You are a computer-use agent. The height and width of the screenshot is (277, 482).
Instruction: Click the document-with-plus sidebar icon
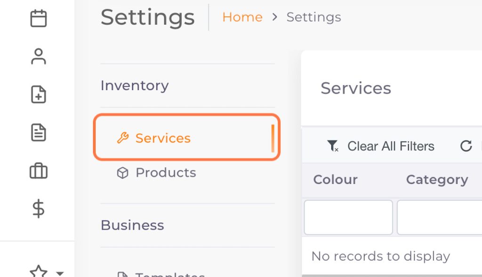pos(38,95)
